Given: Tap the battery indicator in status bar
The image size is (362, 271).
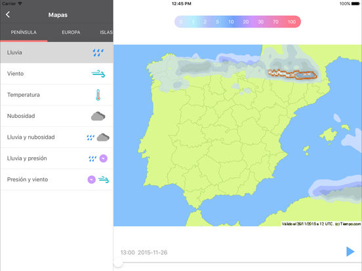Looking at the screenshot, I should click(x=355, y=4).
